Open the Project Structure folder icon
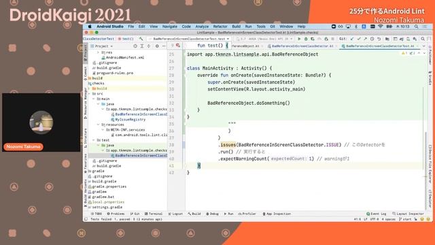This screenshot has height=245, width=435. tap(387, 39)
